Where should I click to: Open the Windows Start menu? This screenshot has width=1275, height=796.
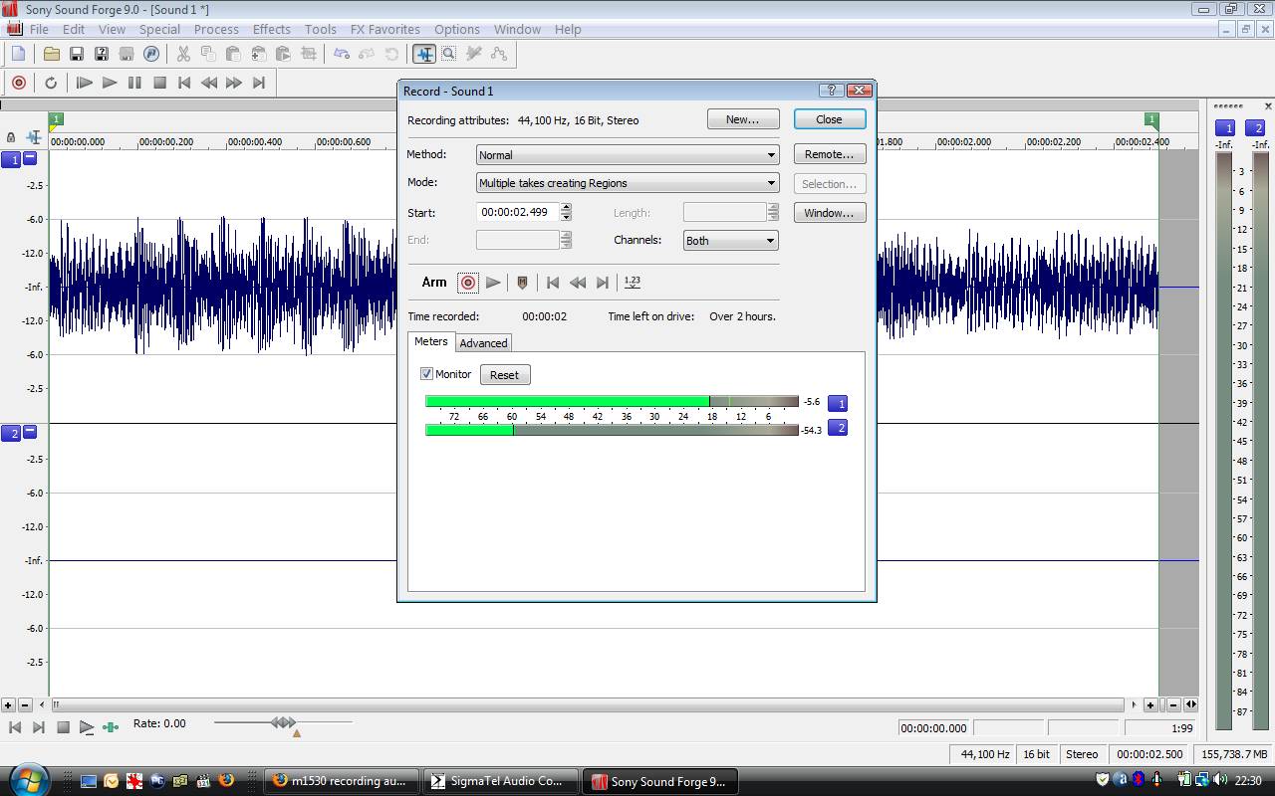[29, 779]
